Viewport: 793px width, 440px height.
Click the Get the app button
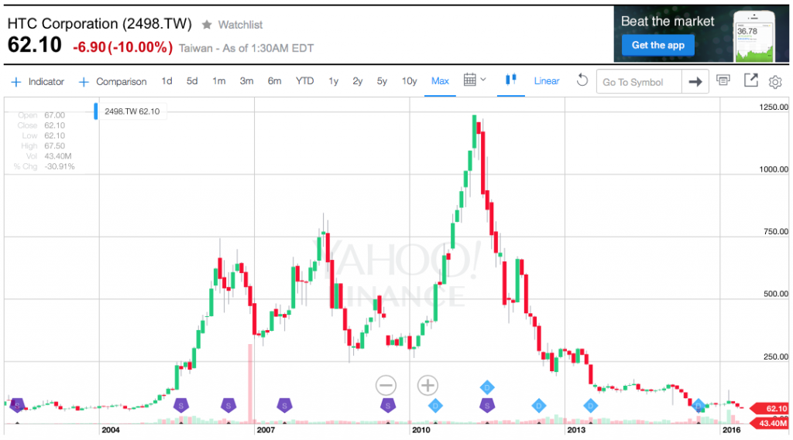(657, 45)
